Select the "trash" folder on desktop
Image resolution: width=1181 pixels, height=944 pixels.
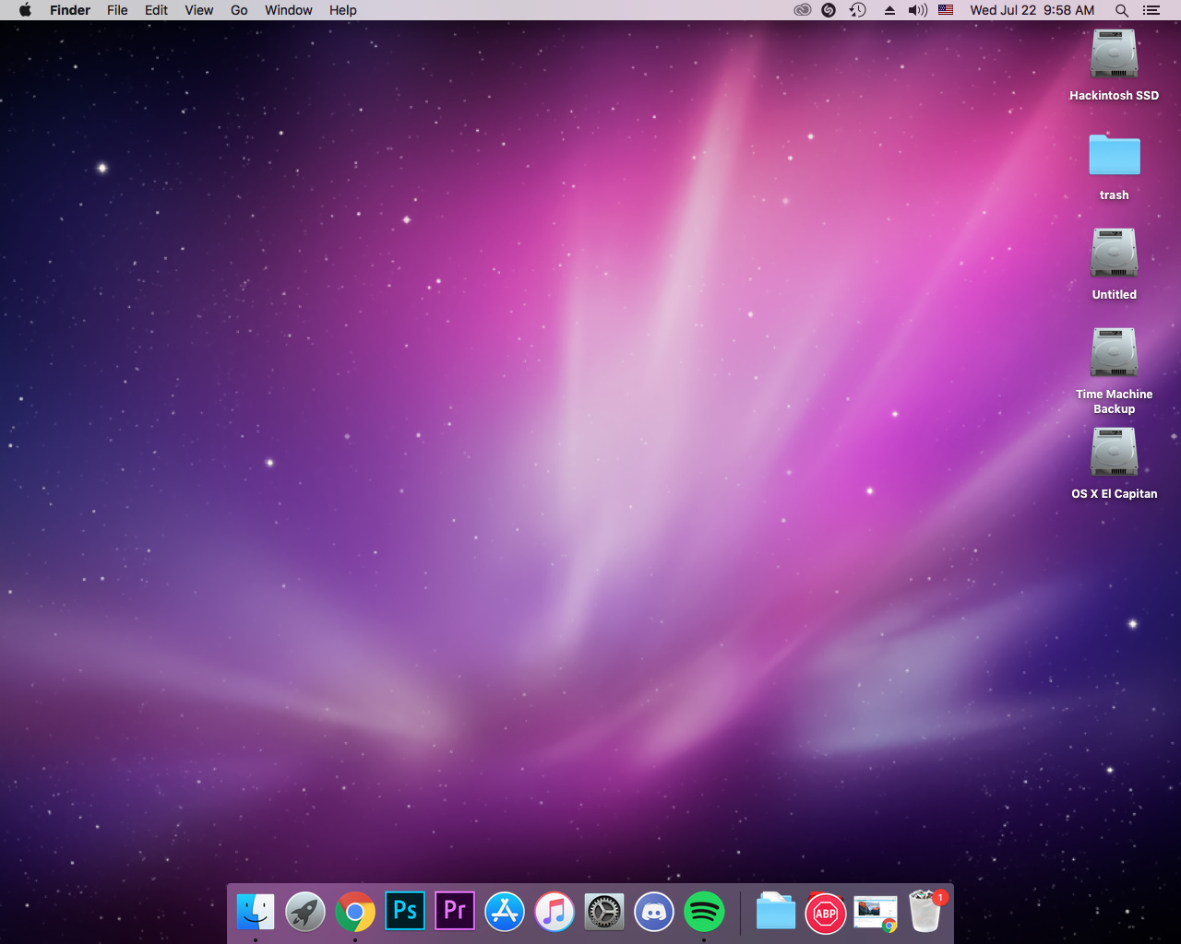click(1114, 156)
